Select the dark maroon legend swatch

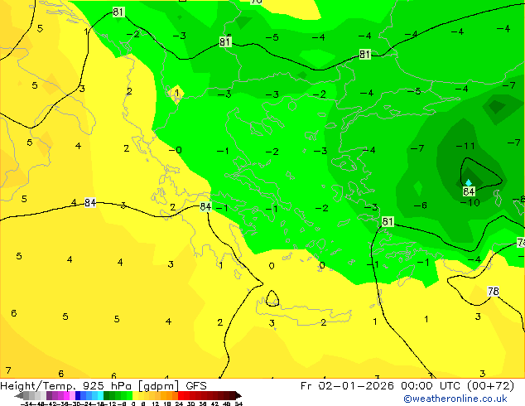point(233,395)
